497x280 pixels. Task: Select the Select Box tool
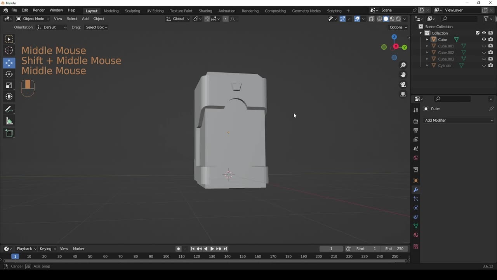(9, 39)
